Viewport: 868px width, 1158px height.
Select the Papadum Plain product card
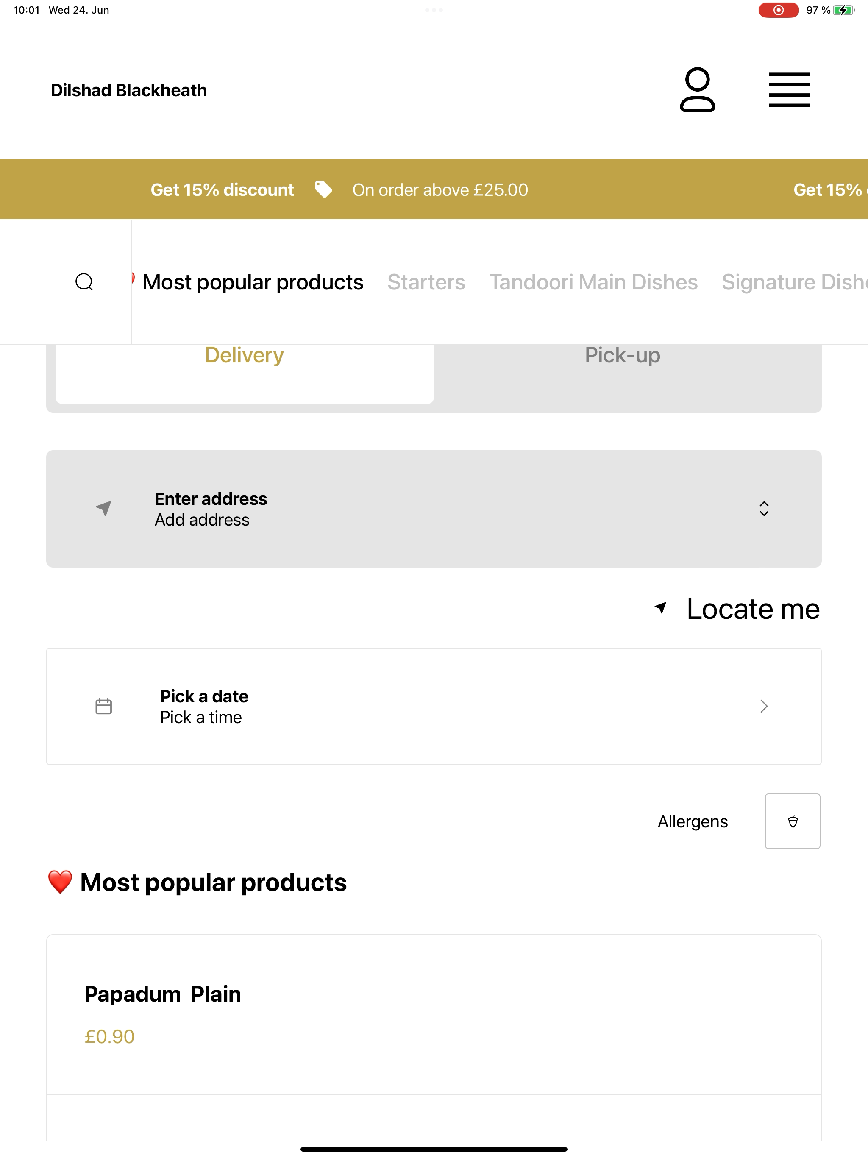point(434,1015)
